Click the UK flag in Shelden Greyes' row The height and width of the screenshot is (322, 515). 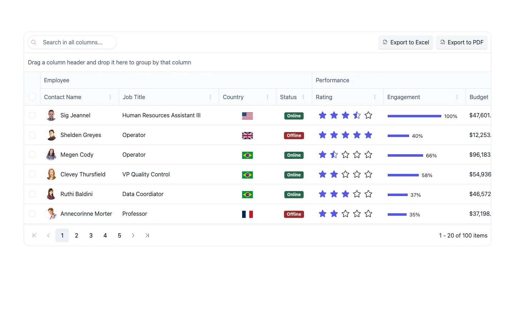click(x=247, y=135)
